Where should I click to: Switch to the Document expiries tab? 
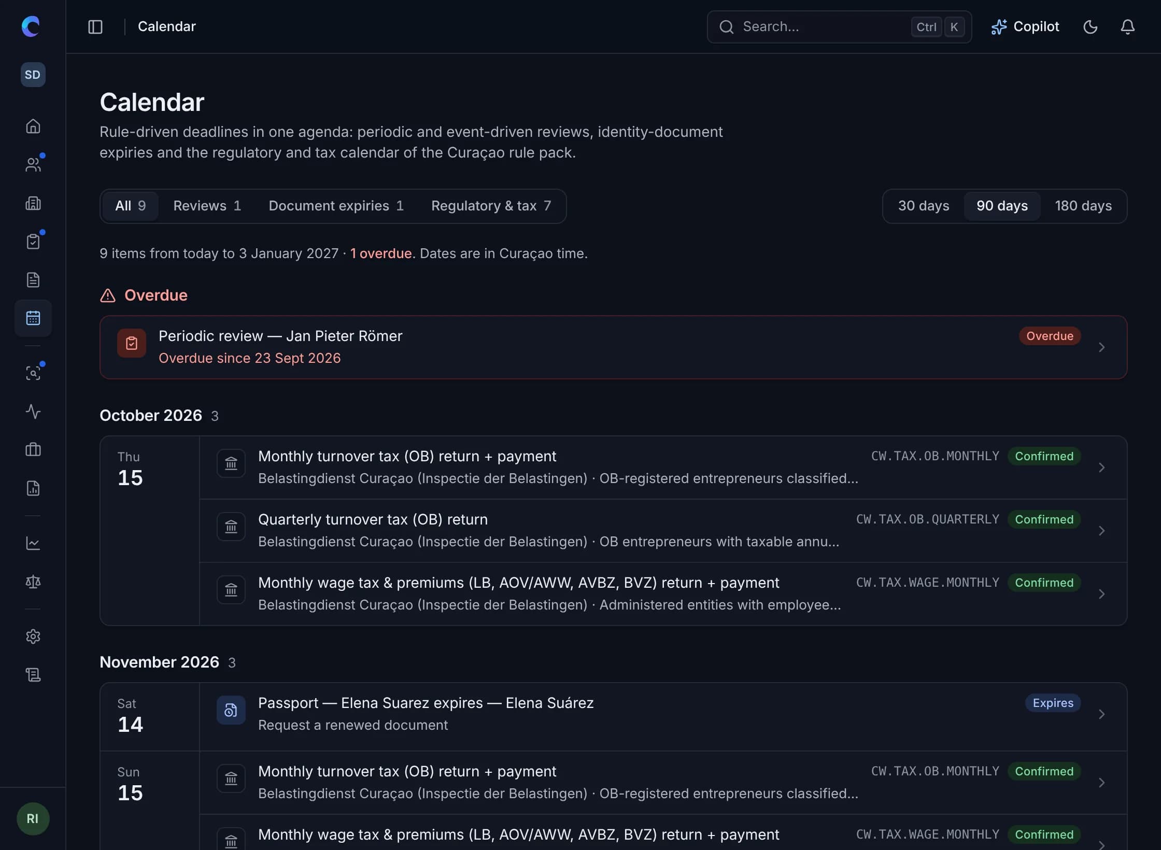pyautogui.click(x=336, y=206)
